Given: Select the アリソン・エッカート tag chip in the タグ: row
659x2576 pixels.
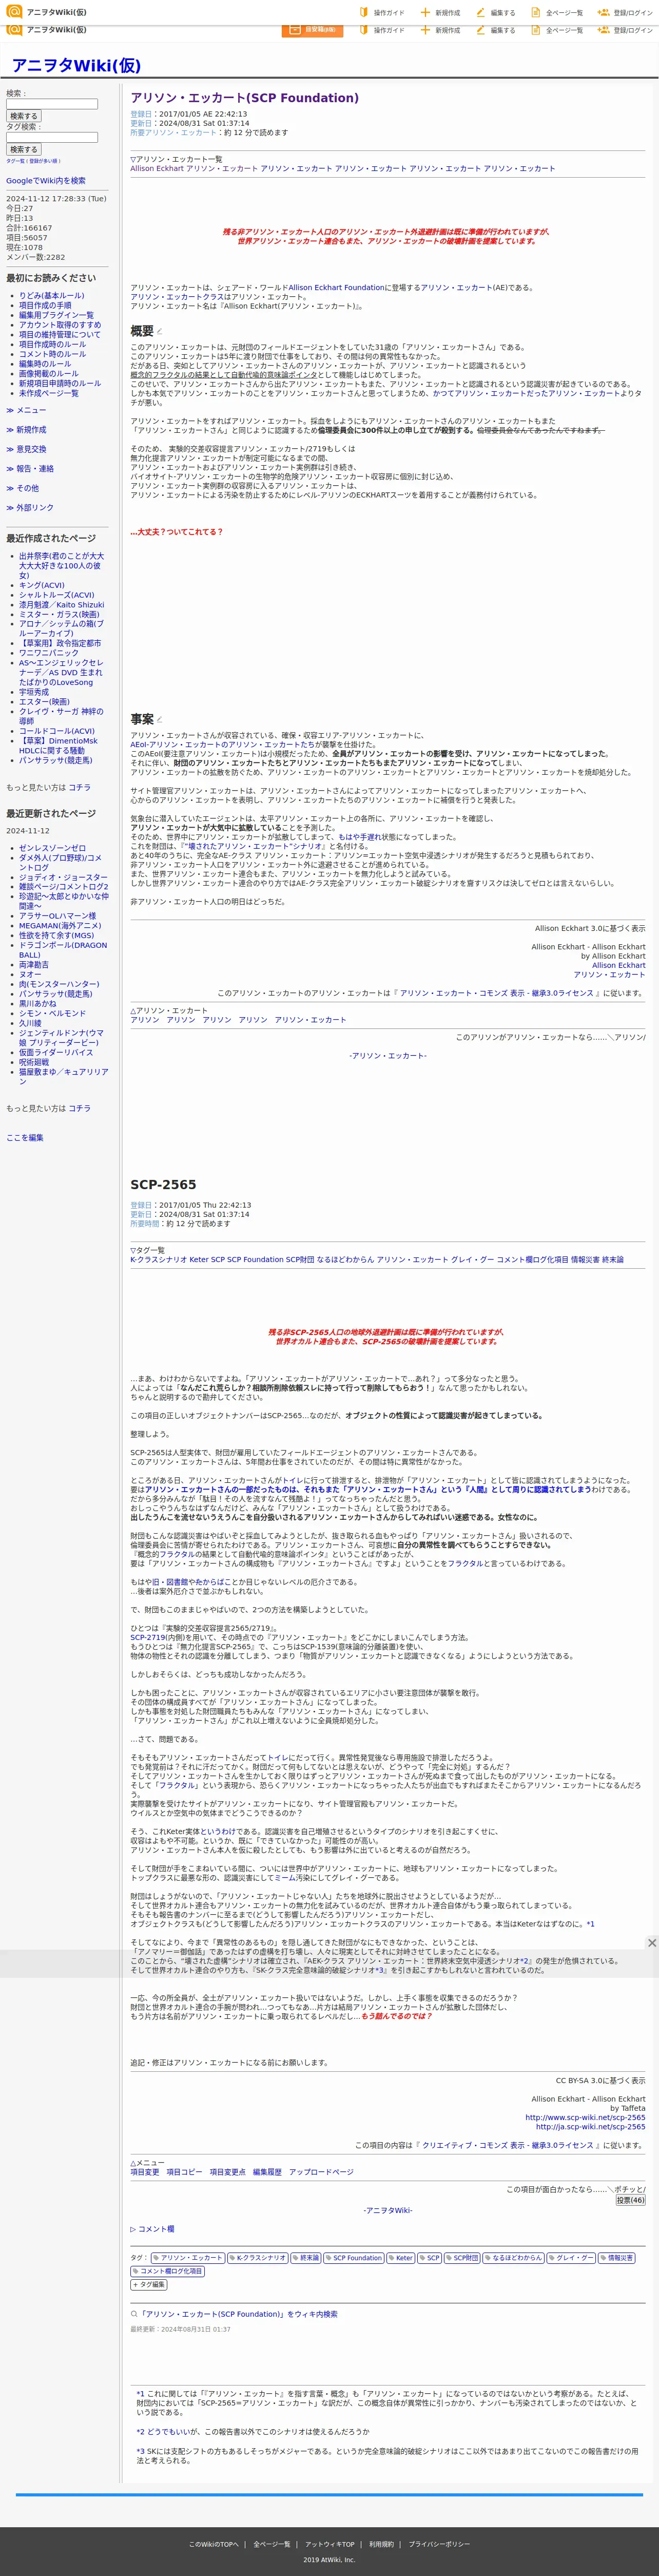Looking at the screenshot, I should tap(187, 2258).
